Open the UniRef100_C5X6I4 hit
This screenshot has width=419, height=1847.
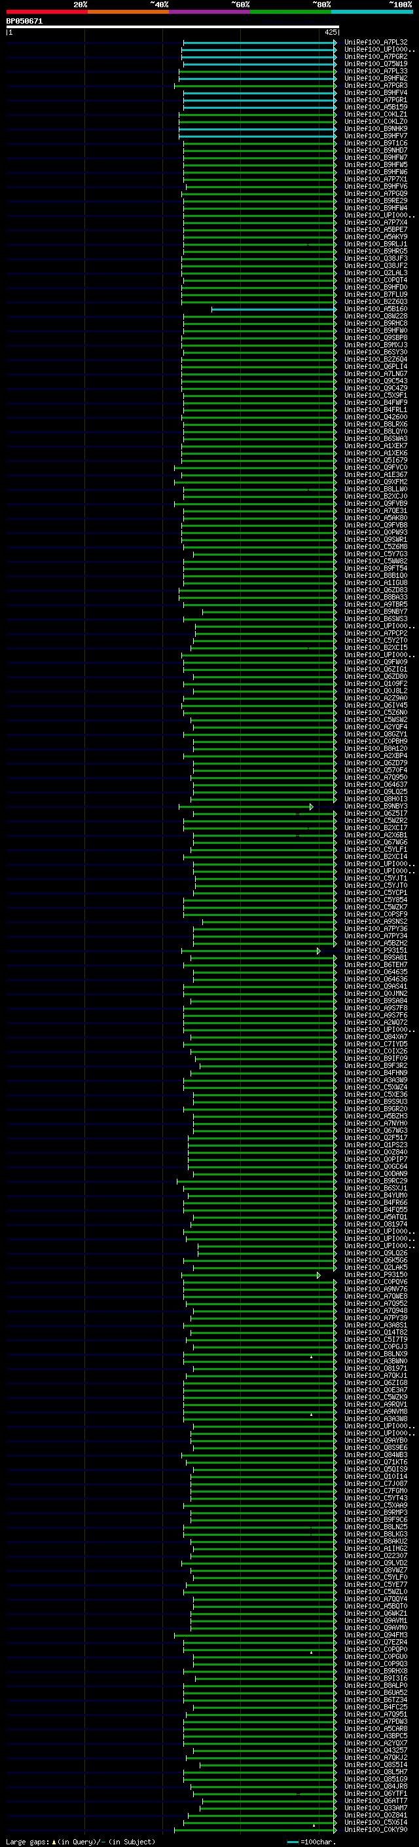[x=376, y=1822]
